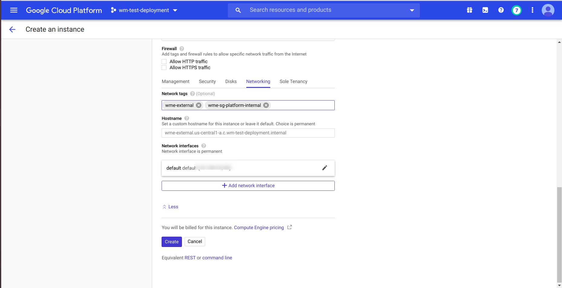The image size is (562, 288).
Task: Click the user account avatar
Action: [x=548, y=10]
